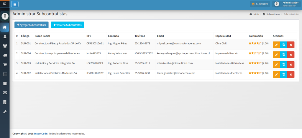
Task: Click the list icon in sidebar
Action: pyautogui.click(x=5, y=74)
